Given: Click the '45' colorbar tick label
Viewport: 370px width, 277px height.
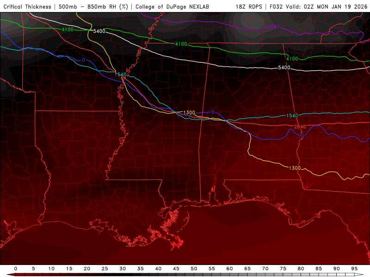Looking at the screenshot, I should click(x=176, y=269).
